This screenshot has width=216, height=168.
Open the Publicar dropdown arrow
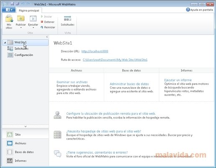click(x=21, y=28)
